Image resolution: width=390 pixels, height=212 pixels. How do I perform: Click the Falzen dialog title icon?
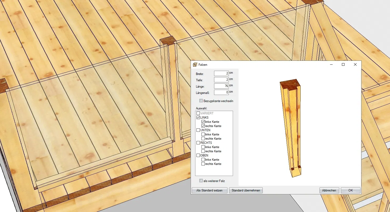click(x=195, y=65)
